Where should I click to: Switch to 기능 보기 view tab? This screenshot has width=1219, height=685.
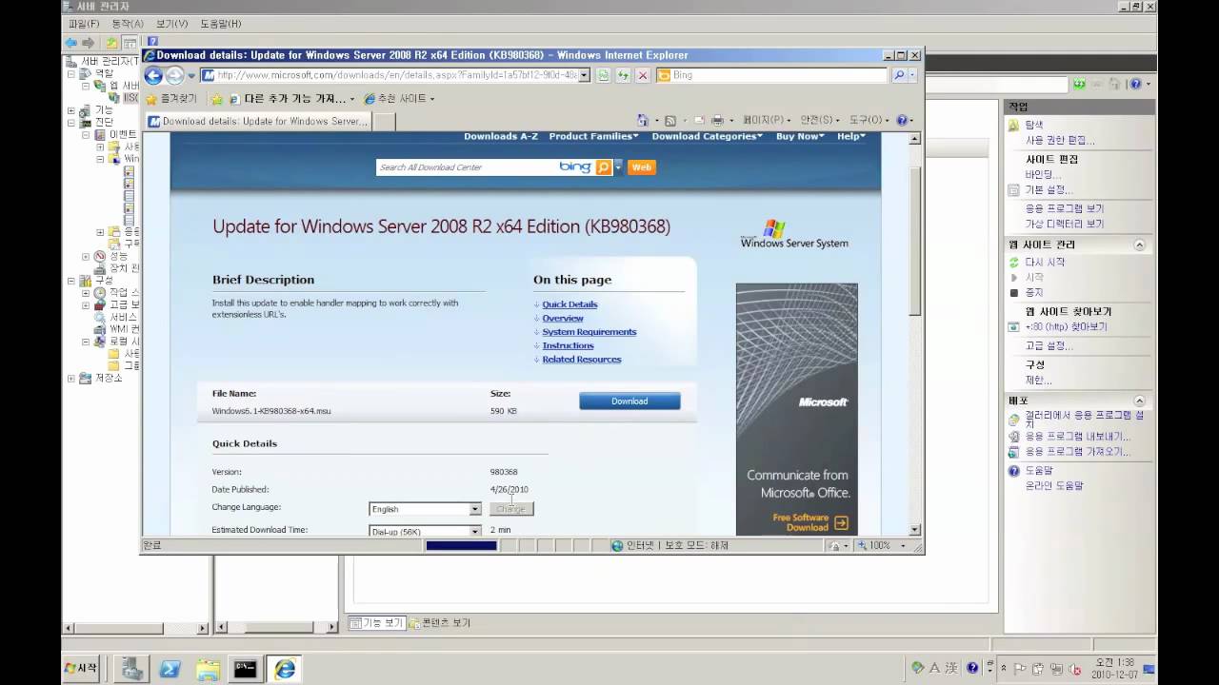(x=377, y=623)
